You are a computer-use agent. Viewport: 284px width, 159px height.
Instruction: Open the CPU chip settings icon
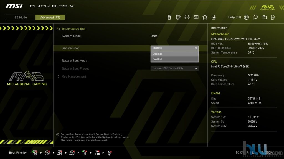(x=178, y=17)
